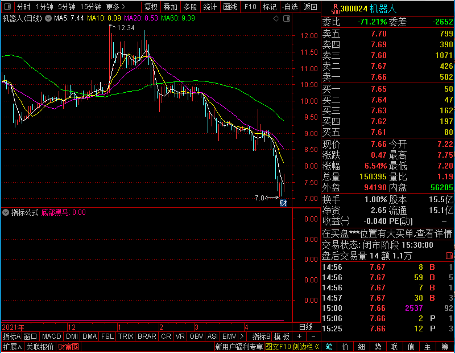Click the 标记 mark button
The height and width of the screenshot is (353, 455).
[270, 7]
